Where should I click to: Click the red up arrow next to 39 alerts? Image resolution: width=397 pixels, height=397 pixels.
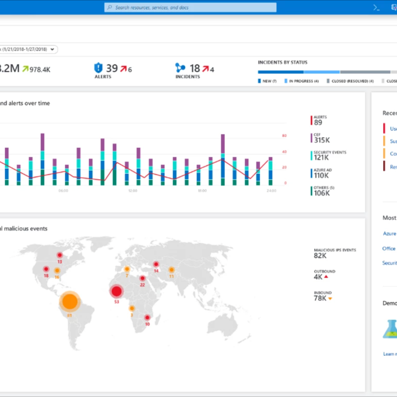click(124, 68)
